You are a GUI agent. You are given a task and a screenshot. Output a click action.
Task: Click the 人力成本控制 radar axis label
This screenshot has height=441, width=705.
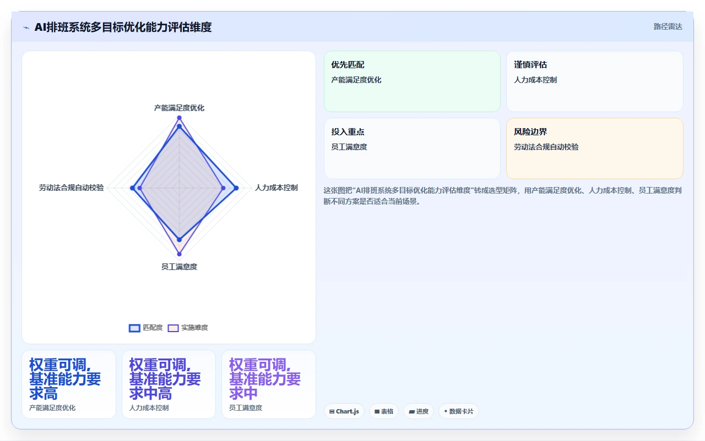[x=276, y=188]
